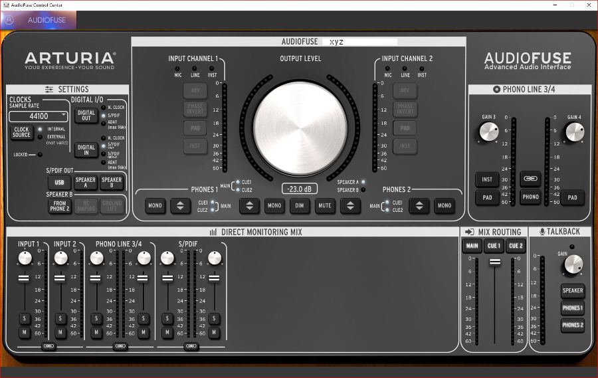
Task: Solo the Input 2 channel
Action: 60,318
